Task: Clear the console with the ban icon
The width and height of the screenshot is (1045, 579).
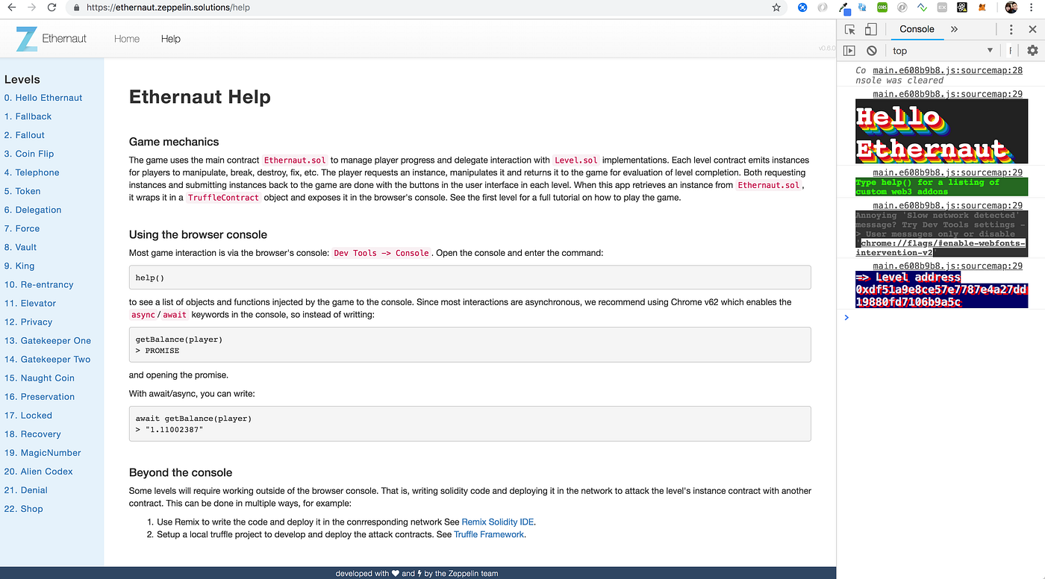Action: [x=871, y=51]
